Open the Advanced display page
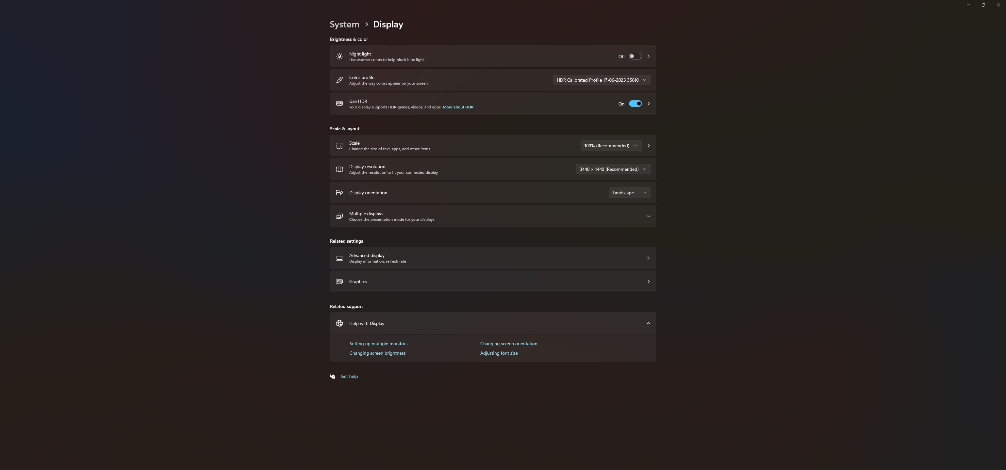This screenshot has width=1006, height=470. point(493,258)
